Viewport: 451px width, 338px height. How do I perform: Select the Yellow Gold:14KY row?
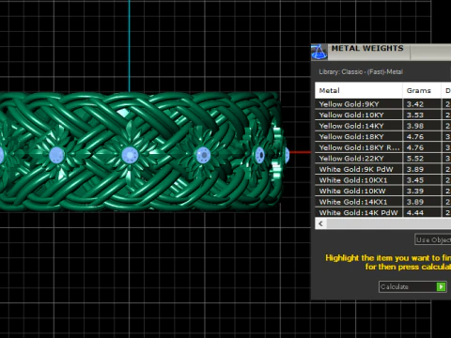(382, 126)
